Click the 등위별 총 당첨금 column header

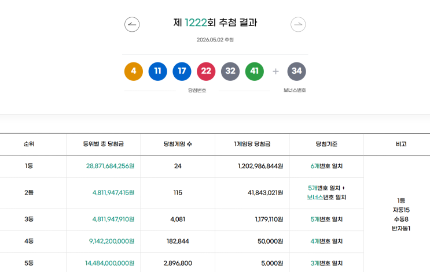(x=104, y=144)
